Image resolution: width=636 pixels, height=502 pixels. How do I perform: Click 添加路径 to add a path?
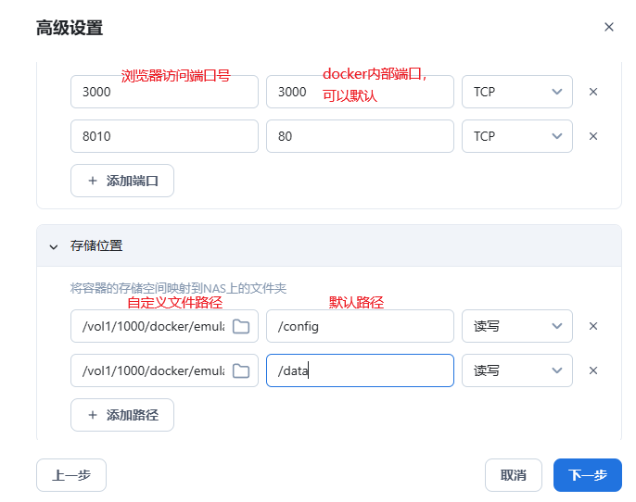click(x=122, y=415)
